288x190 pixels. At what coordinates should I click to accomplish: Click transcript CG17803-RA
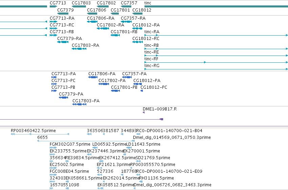85,45
